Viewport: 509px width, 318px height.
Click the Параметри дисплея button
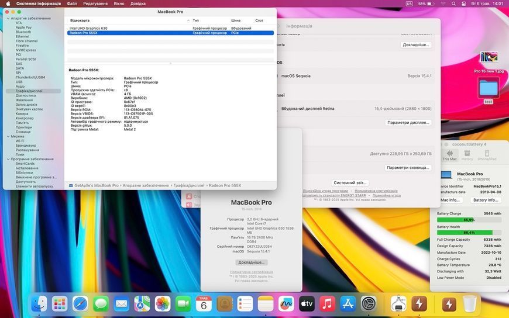408,122
